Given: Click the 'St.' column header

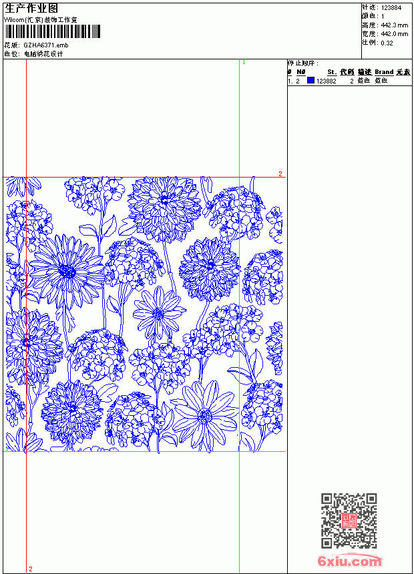Looking at the screenshot, I should (x=332, y=72).
